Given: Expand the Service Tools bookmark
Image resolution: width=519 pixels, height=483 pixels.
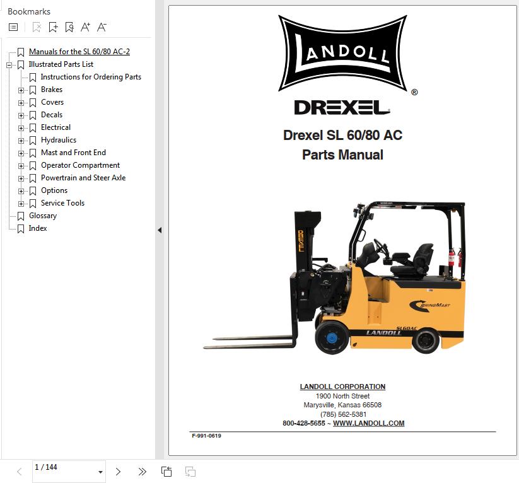Looking at the screenshot, I should point(21,204).
